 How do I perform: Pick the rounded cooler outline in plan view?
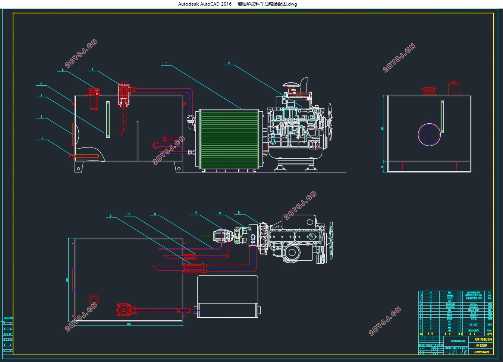coord(228,296)
